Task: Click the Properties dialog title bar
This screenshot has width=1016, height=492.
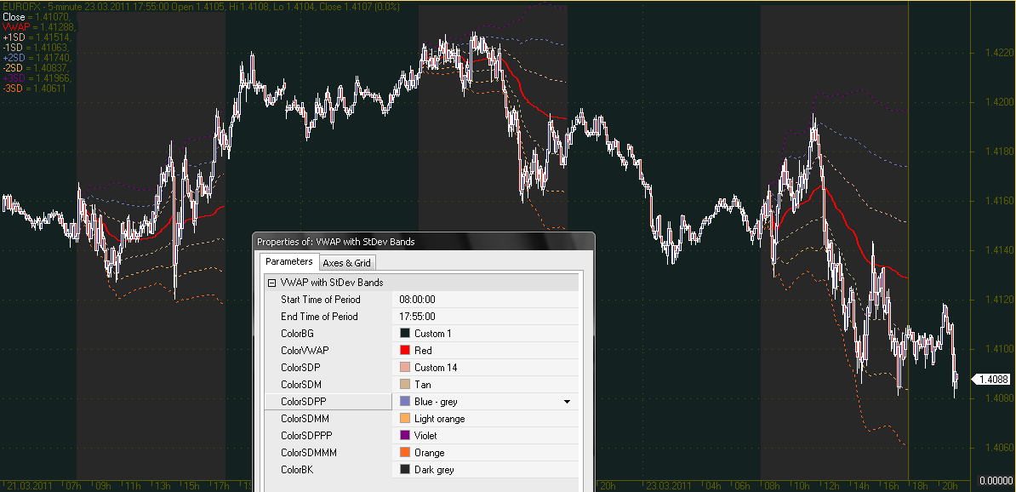Action: click(423, 242)
